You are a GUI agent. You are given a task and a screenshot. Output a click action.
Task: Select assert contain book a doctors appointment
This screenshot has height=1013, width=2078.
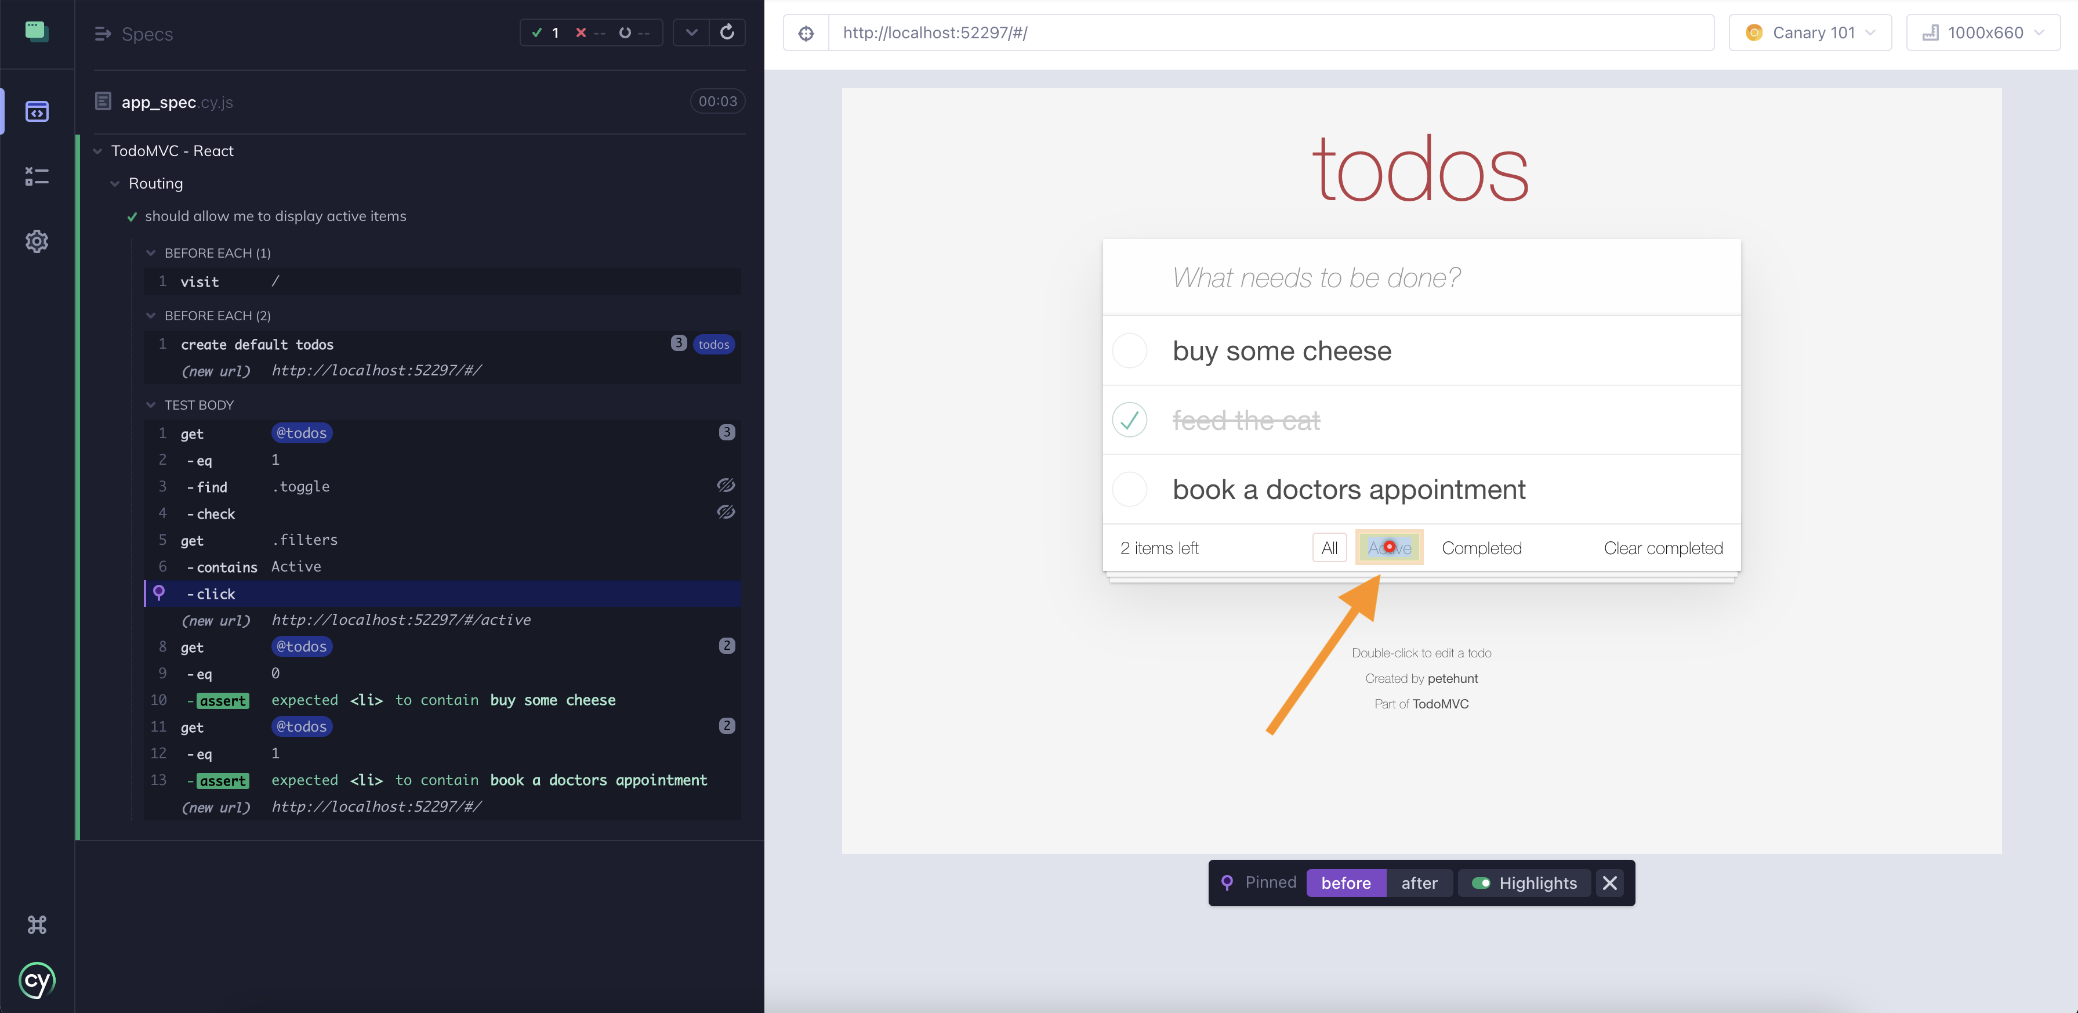click(442, 779)
